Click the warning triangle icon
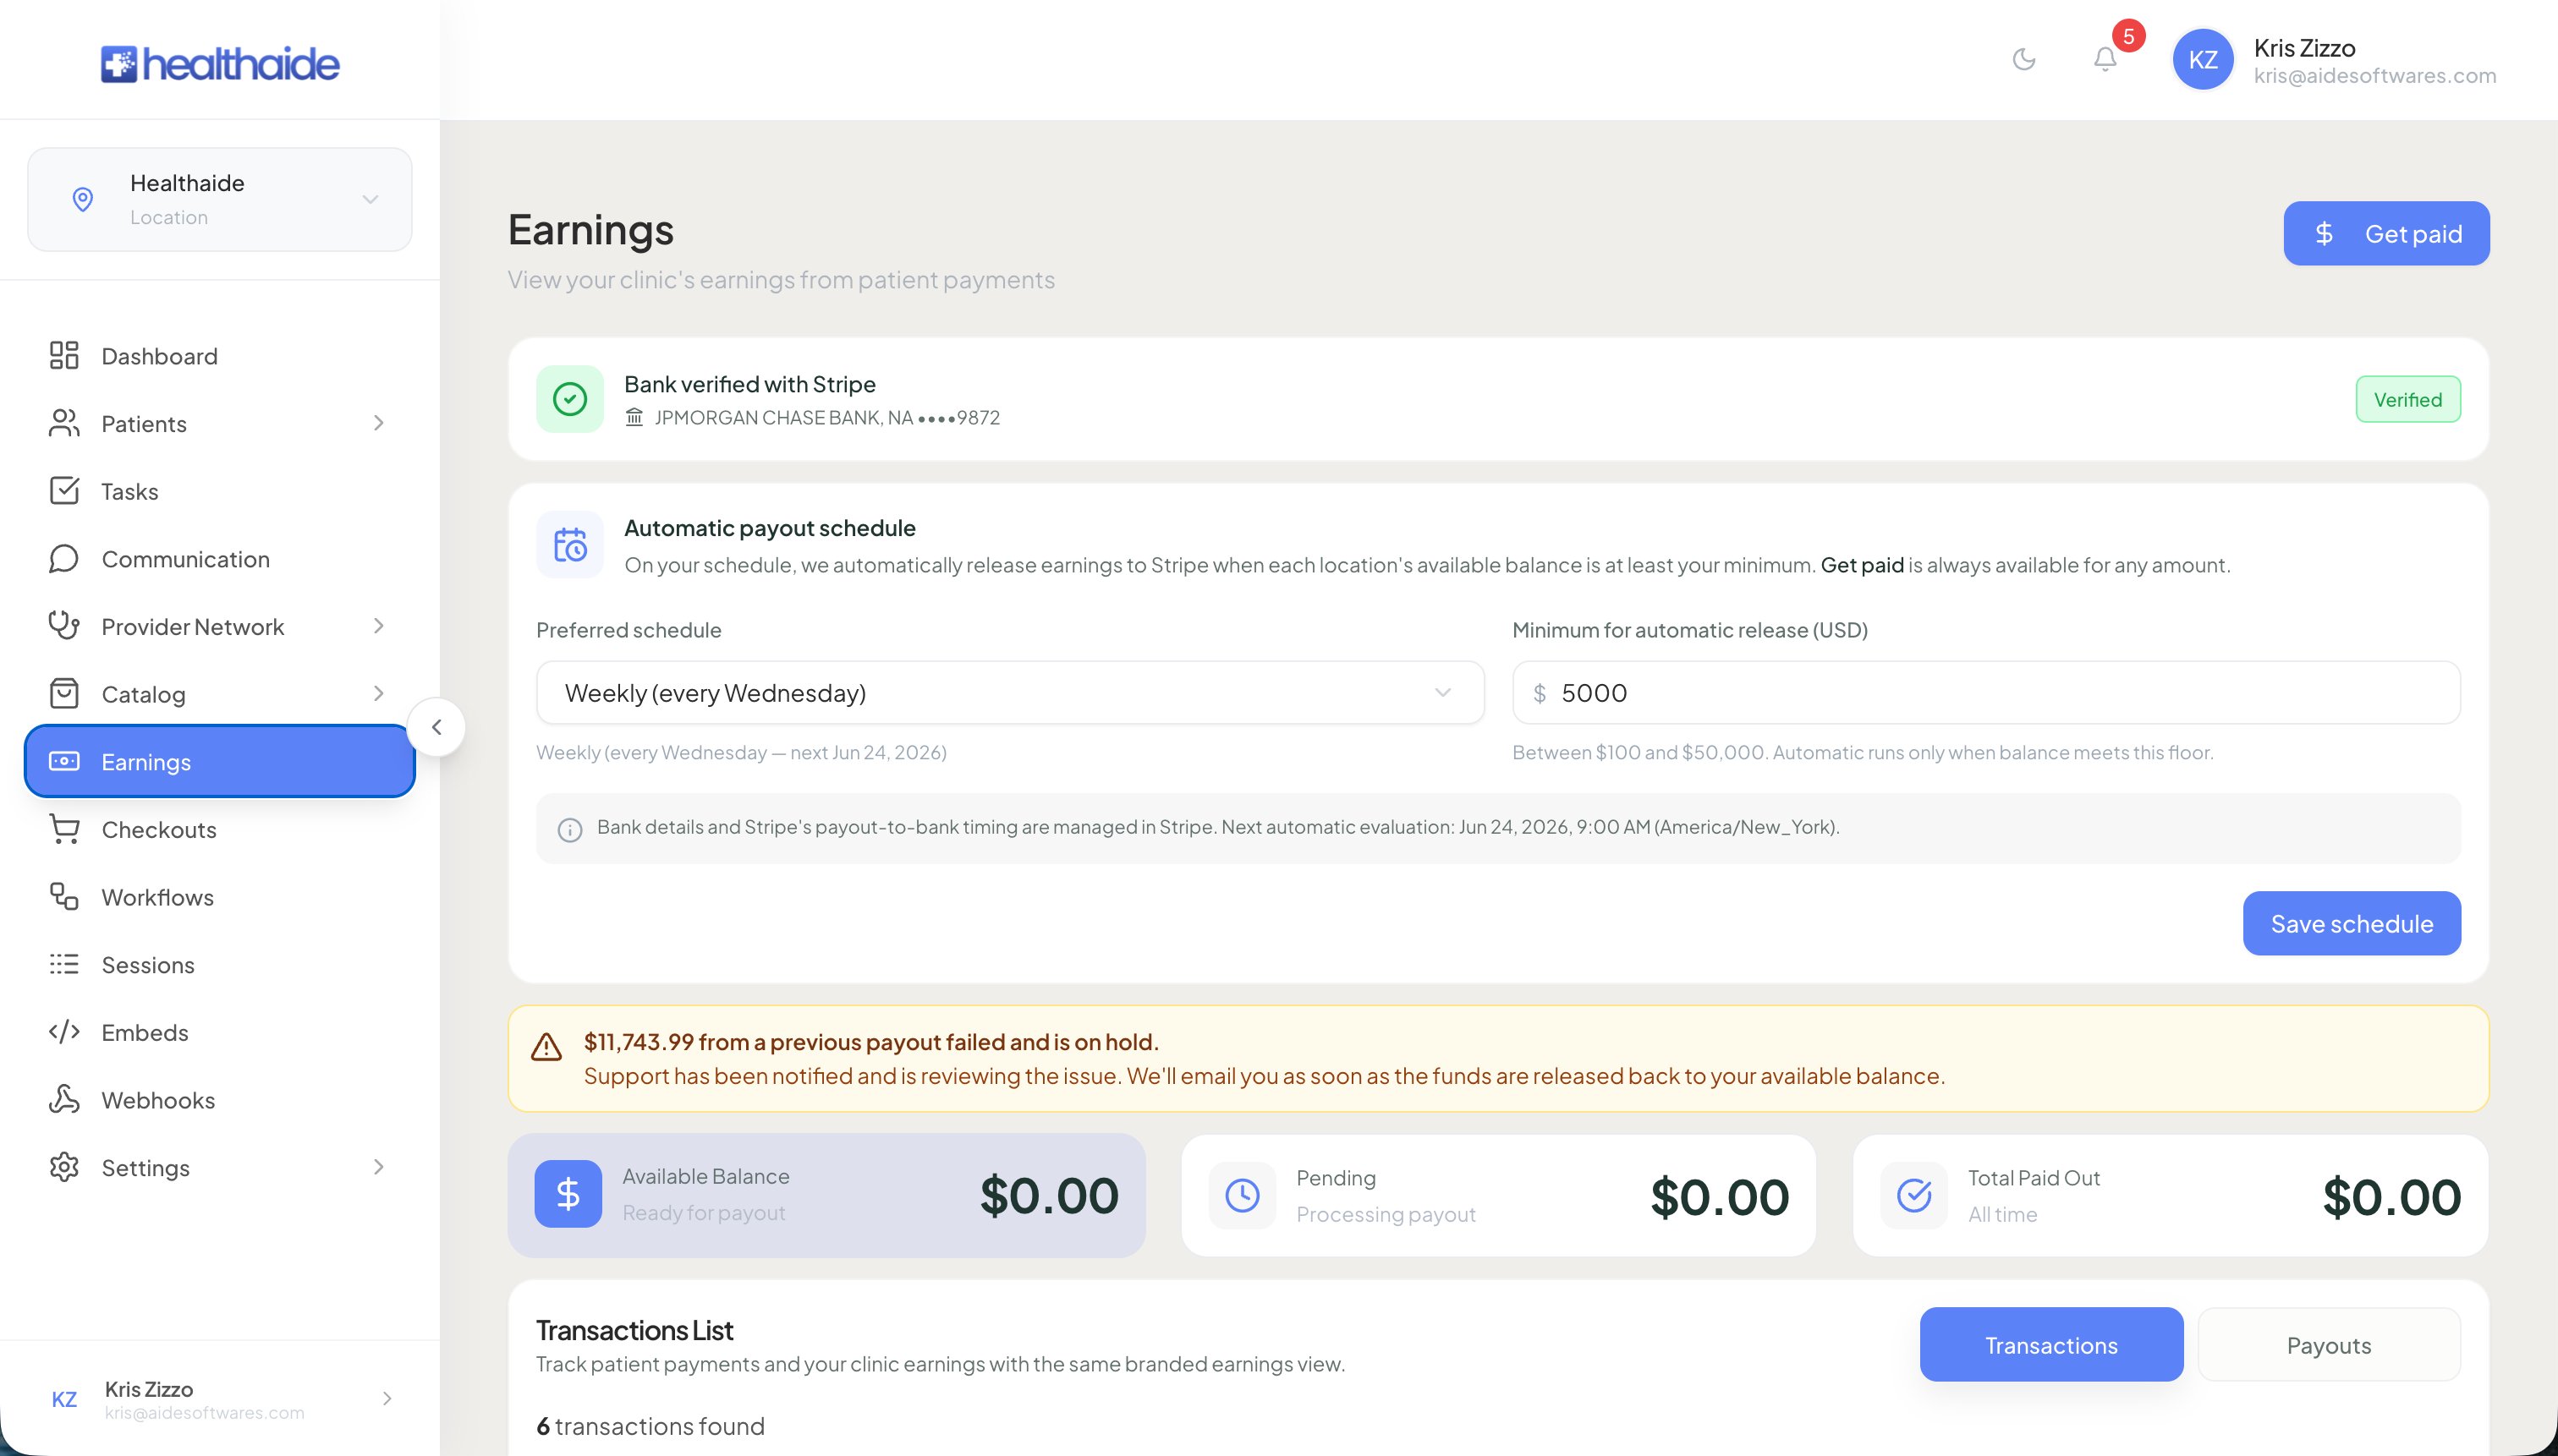 coord(546,1047)
